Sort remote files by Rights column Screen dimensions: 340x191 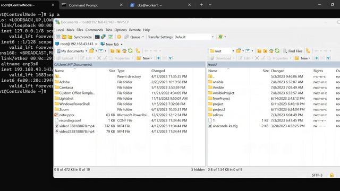click(x=318, y=71)
